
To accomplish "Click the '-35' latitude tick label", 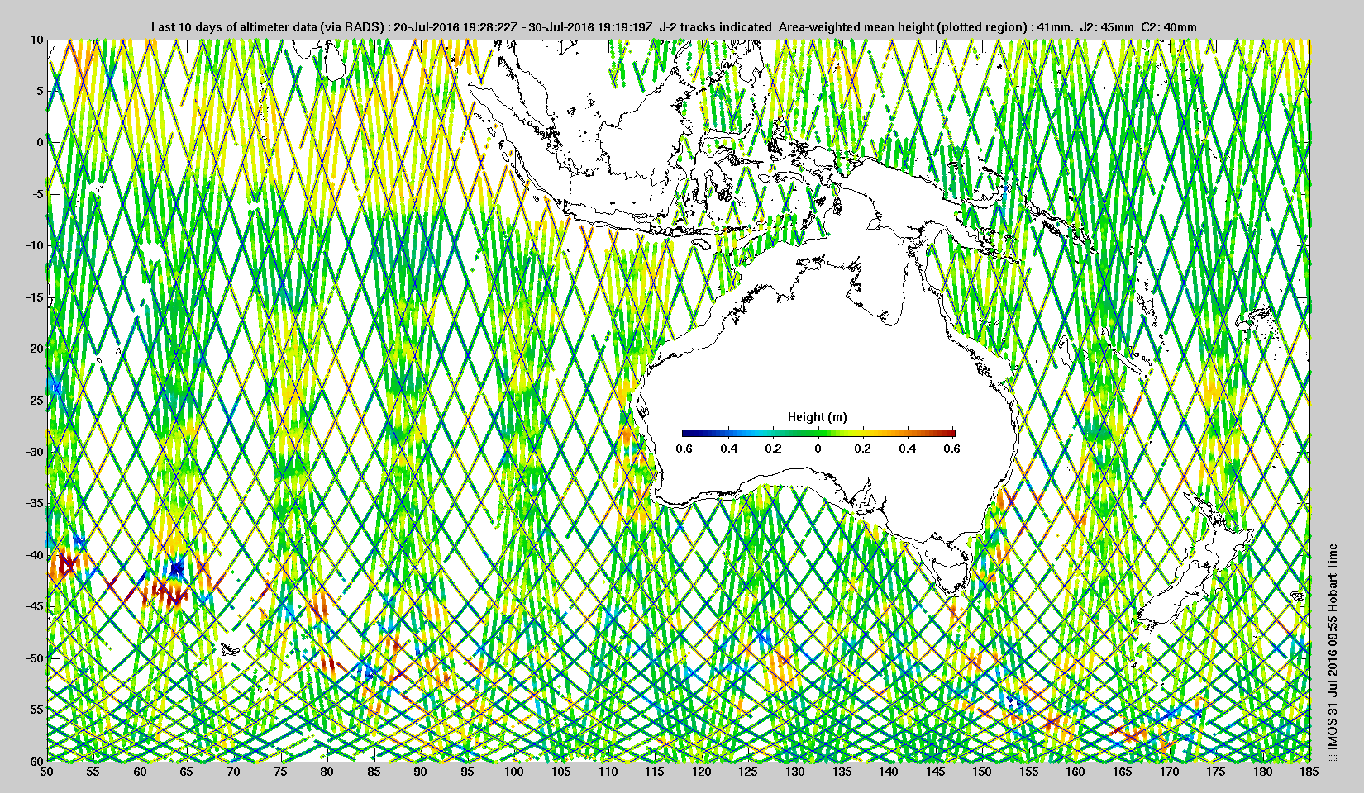I will tap(34, 503).
